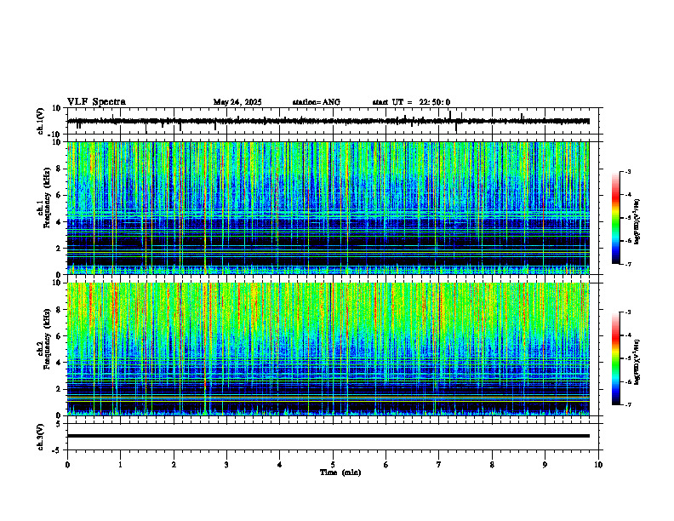Click the "3" tick on time axis
This screenshot has height=521, width=674.
226,465
